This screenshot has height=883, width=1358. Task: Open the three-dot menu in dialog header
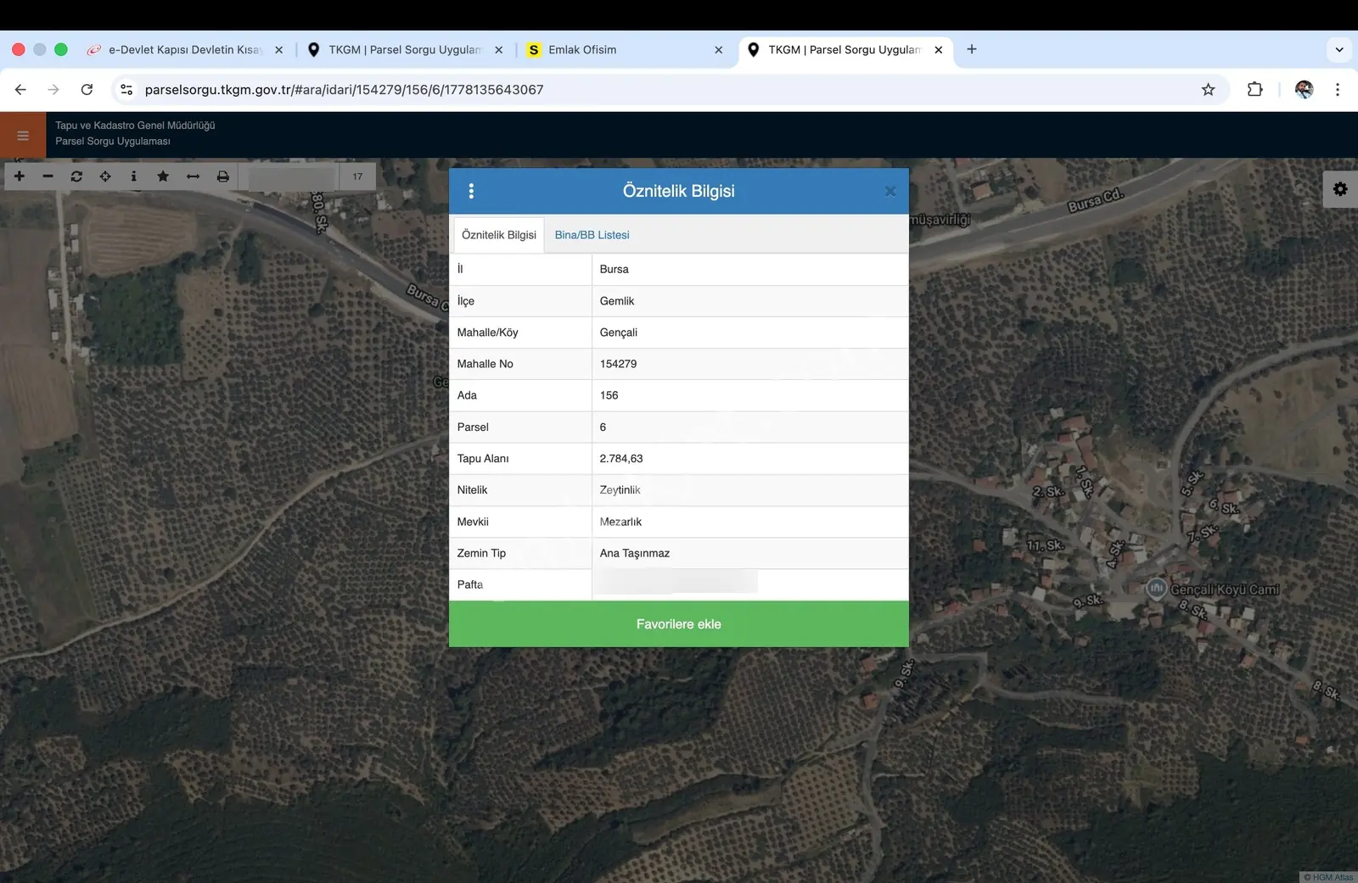pos(471,191)
